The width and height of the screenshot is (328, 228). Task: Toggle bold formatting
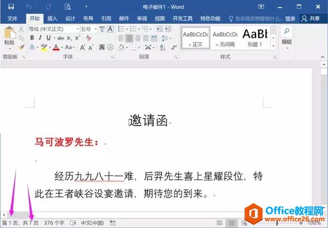32,38
